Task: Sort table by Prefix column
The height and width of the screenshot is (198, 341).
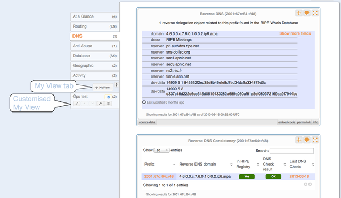Action: point(160,164)
